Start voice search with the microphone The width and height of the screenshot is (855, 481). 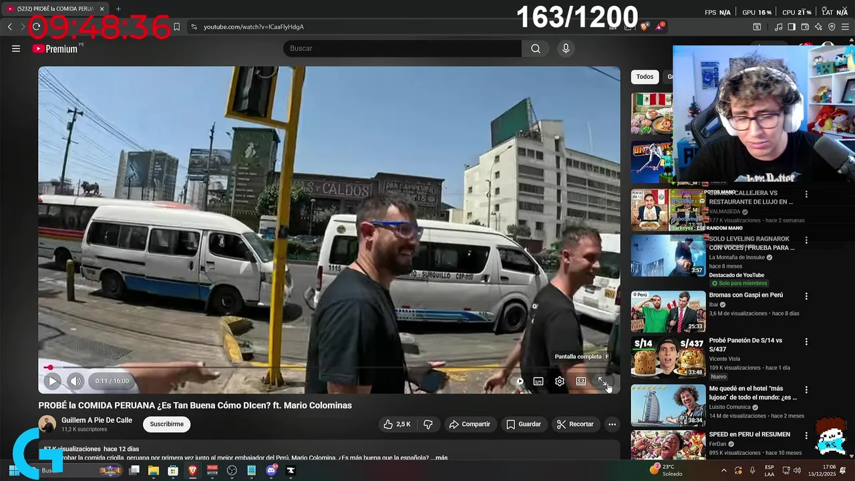566,49
